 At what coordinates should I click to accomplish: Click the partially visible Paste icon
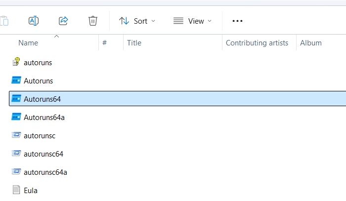(4, 21)
